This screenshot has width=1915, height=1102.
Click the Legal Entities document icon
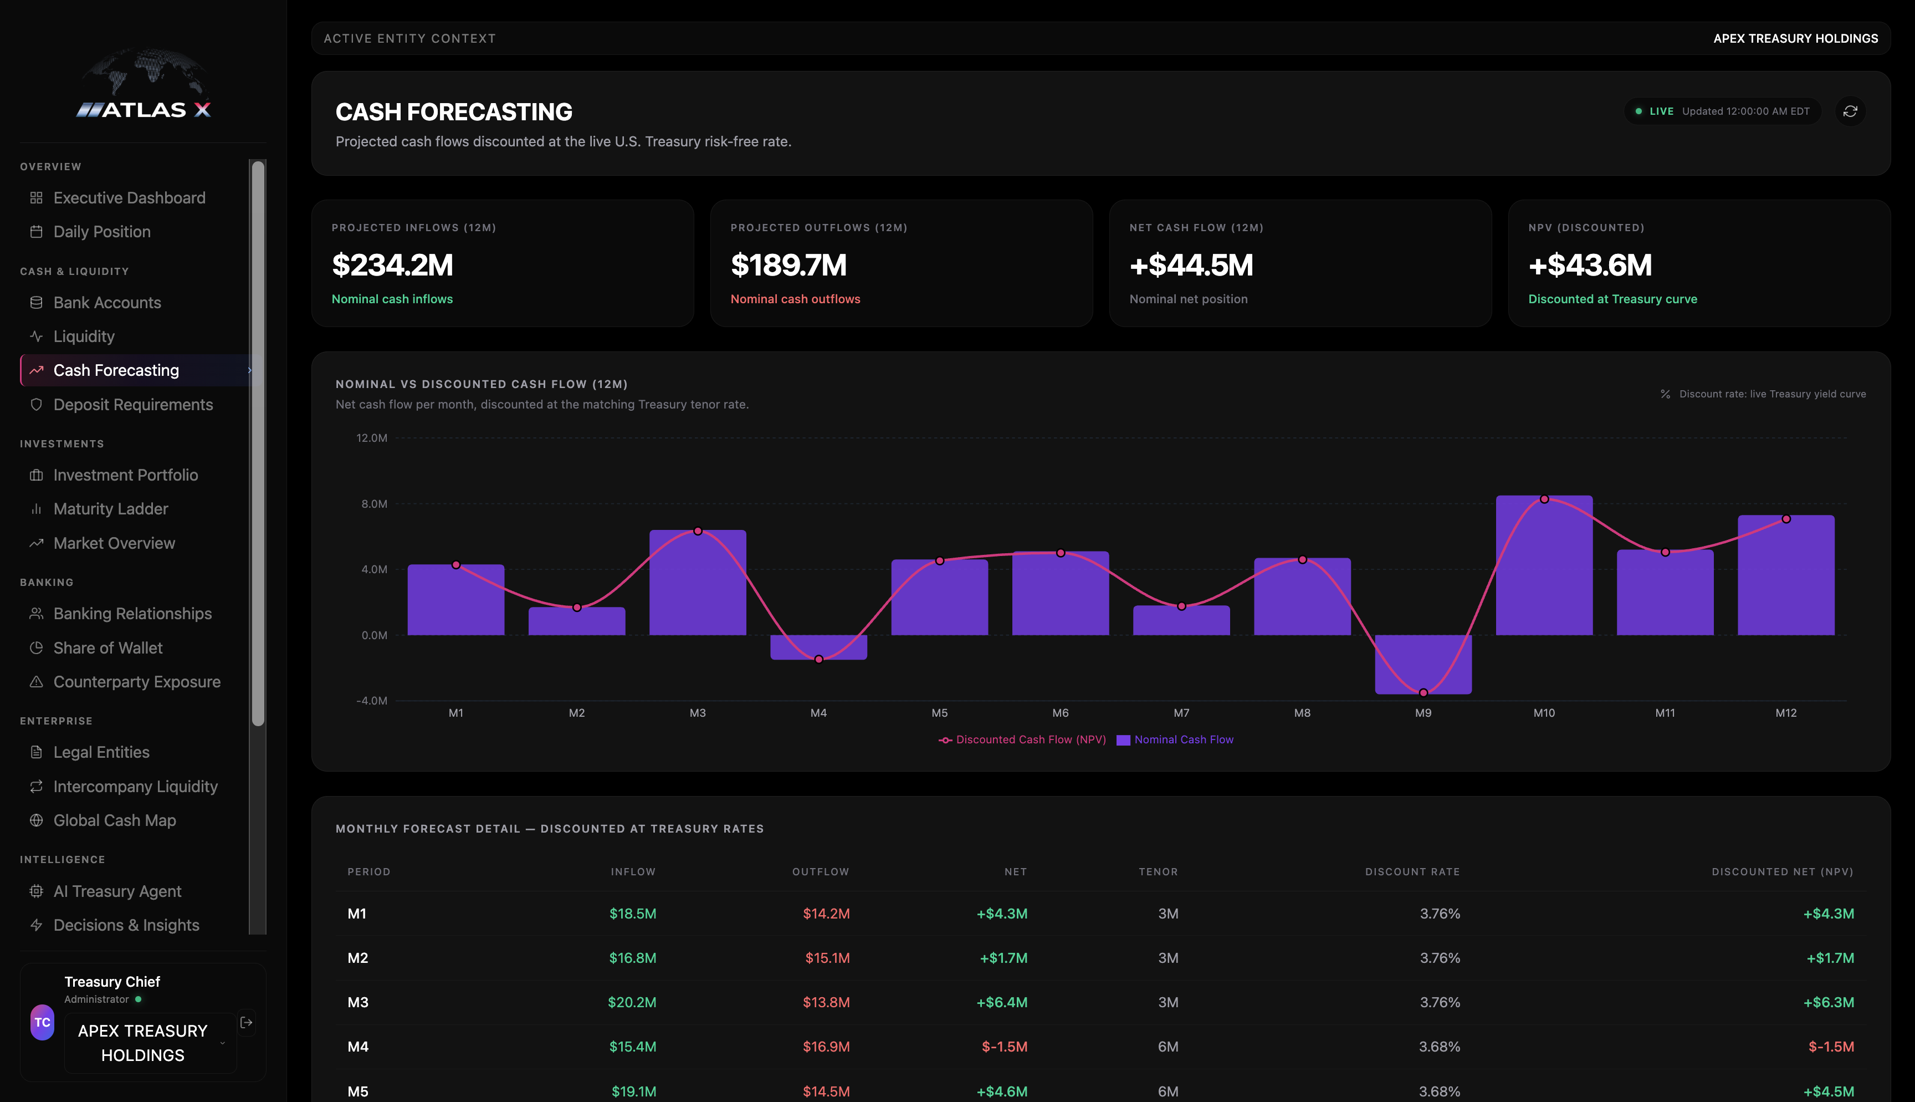[x=37, y=752]
